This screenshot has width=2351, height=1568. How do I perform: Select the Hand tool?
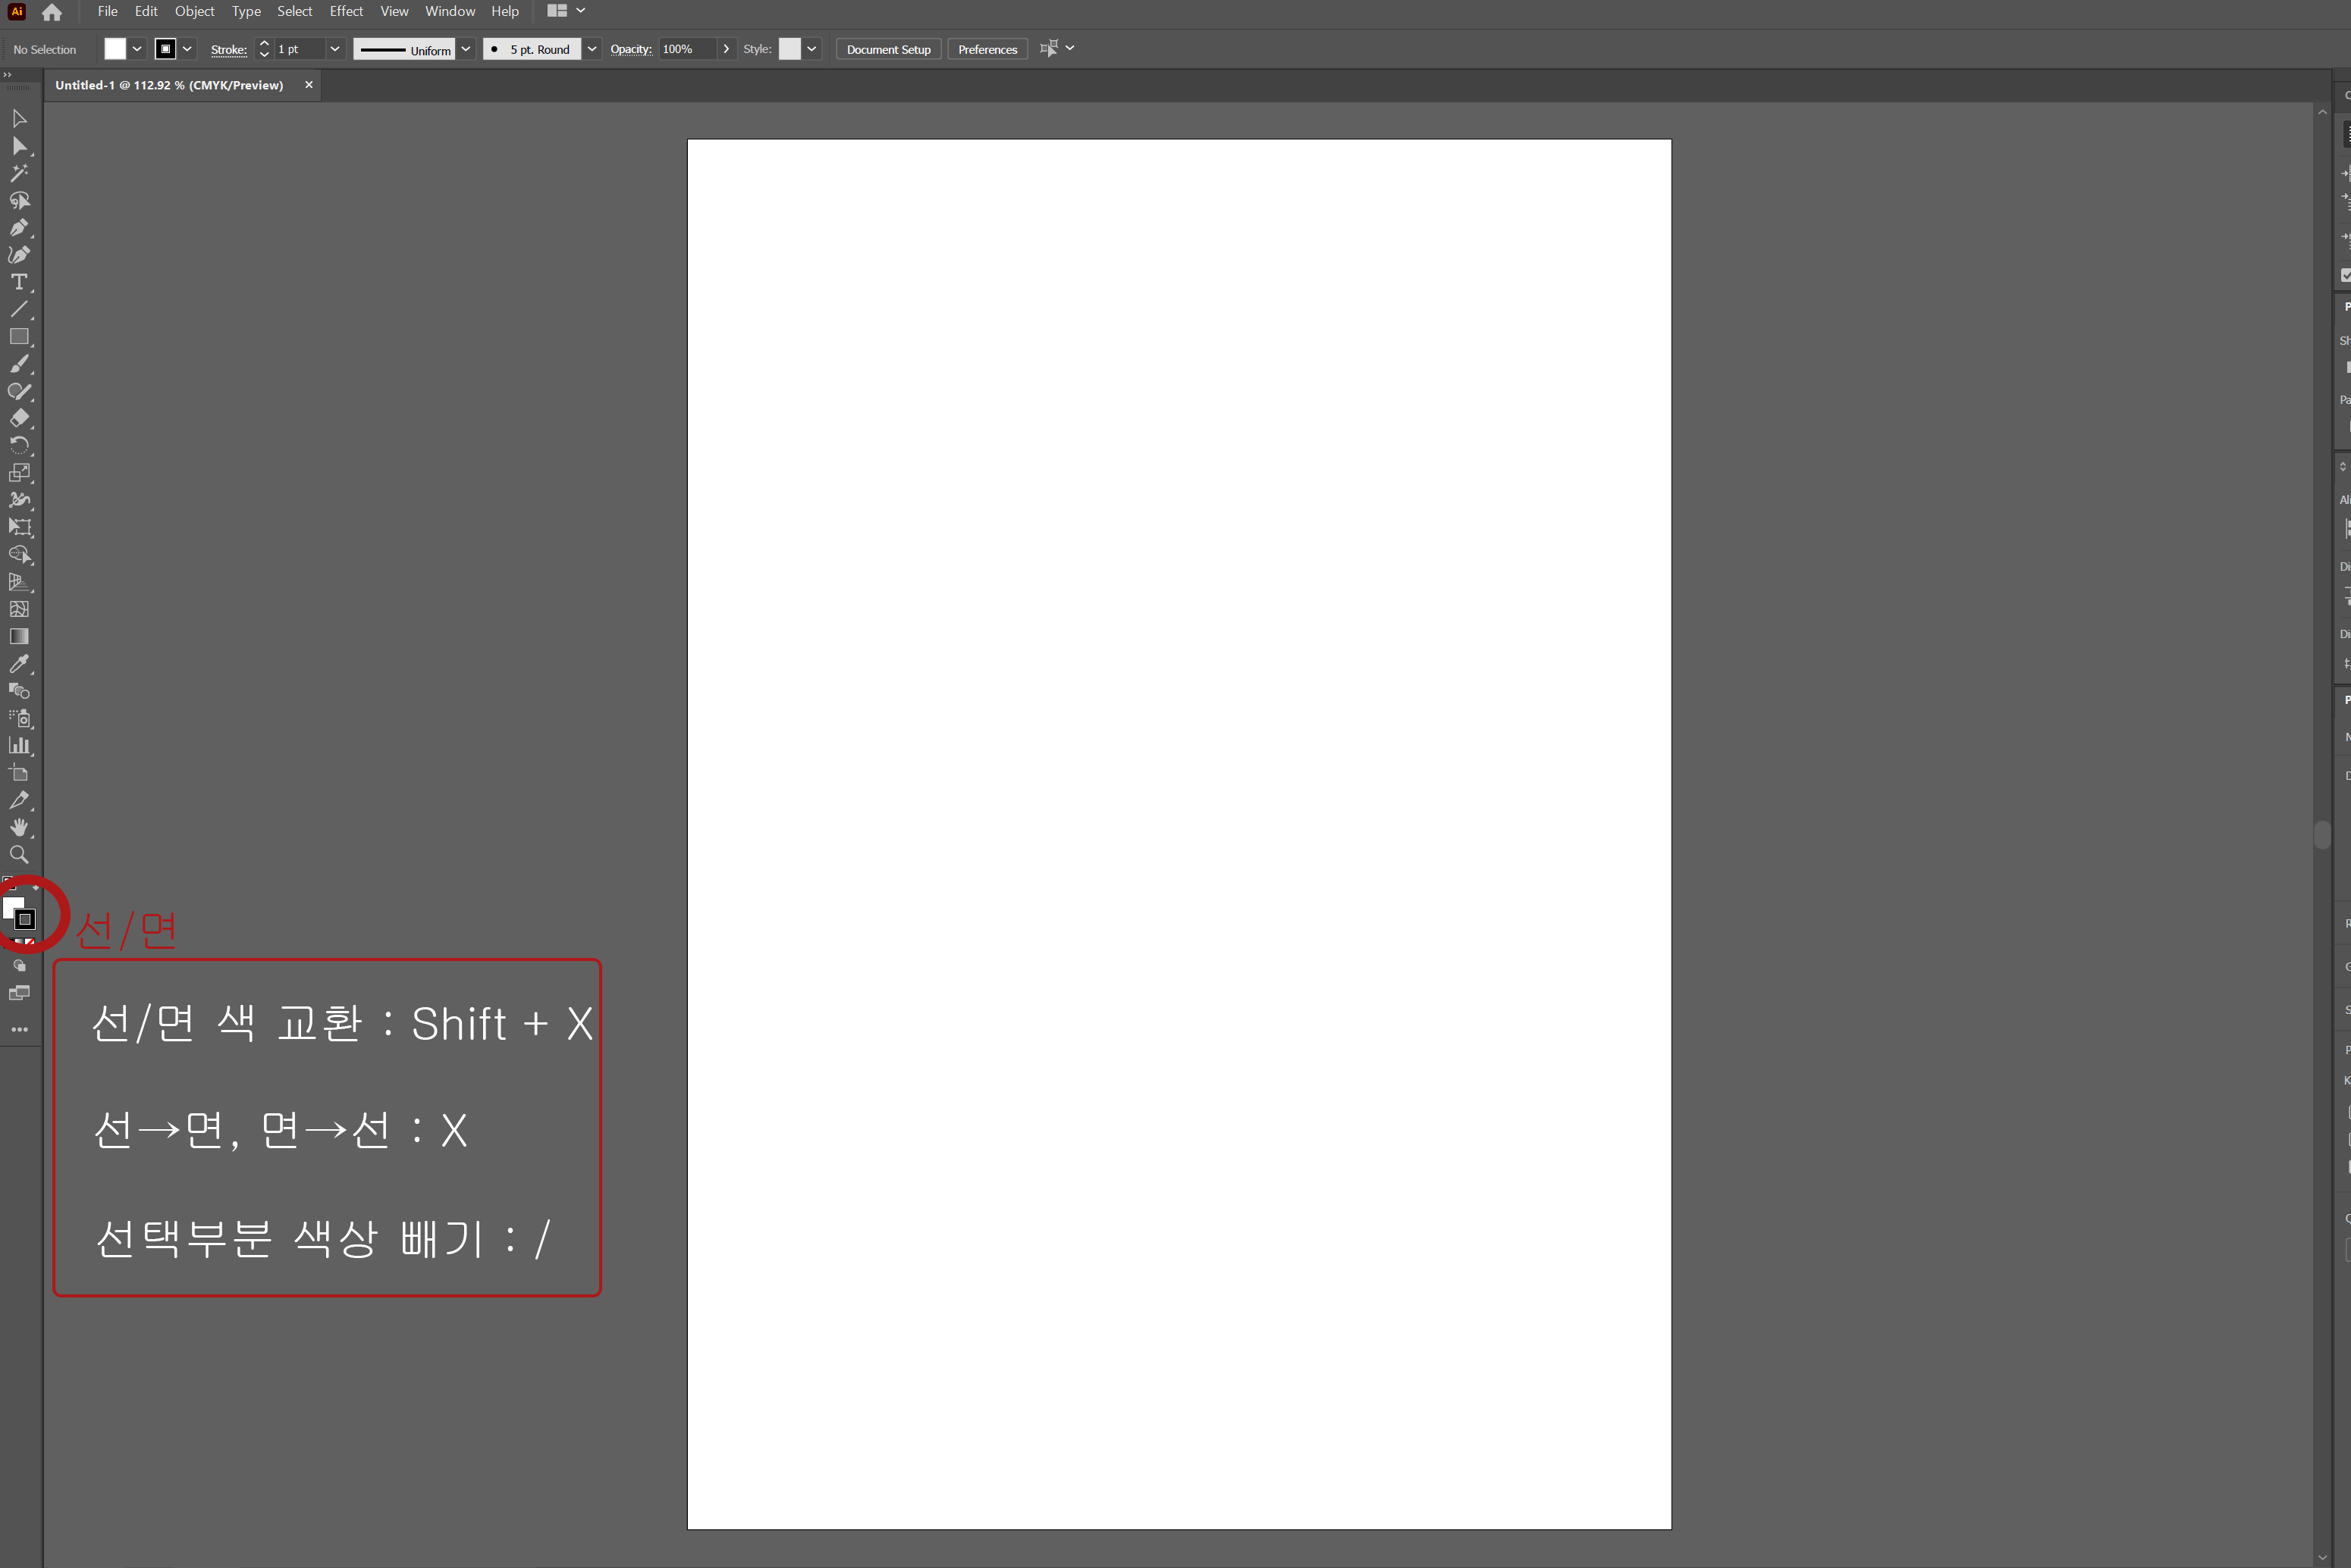pos(19,827)
